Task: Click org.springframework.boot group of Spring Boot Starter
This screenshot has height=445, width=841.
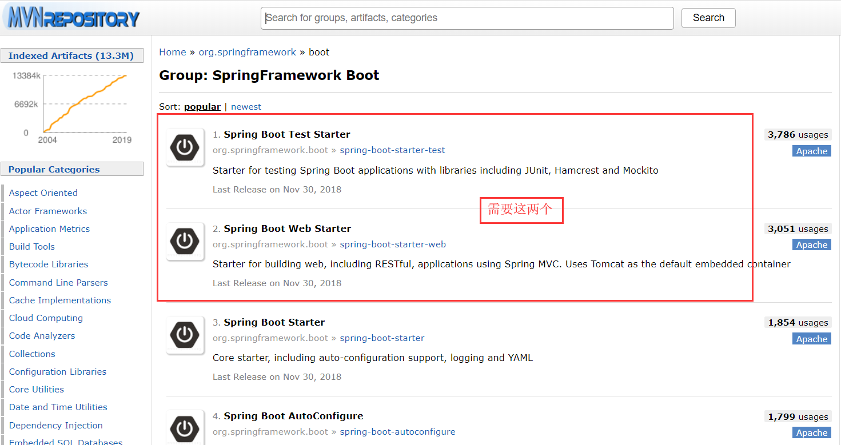Action: pos(270,338)
